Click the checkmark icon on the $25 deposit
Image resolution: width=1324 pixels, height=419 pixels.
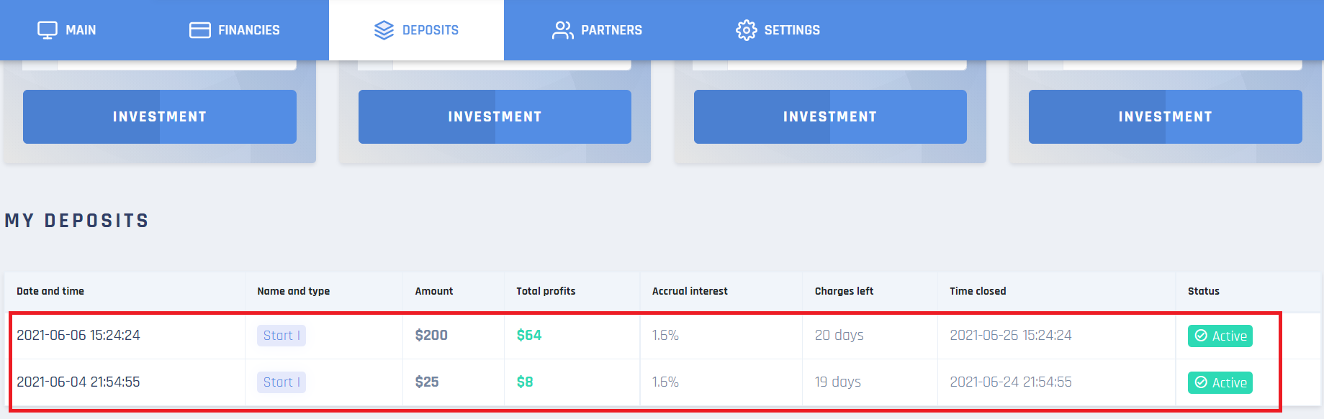tap(1201, 382)
